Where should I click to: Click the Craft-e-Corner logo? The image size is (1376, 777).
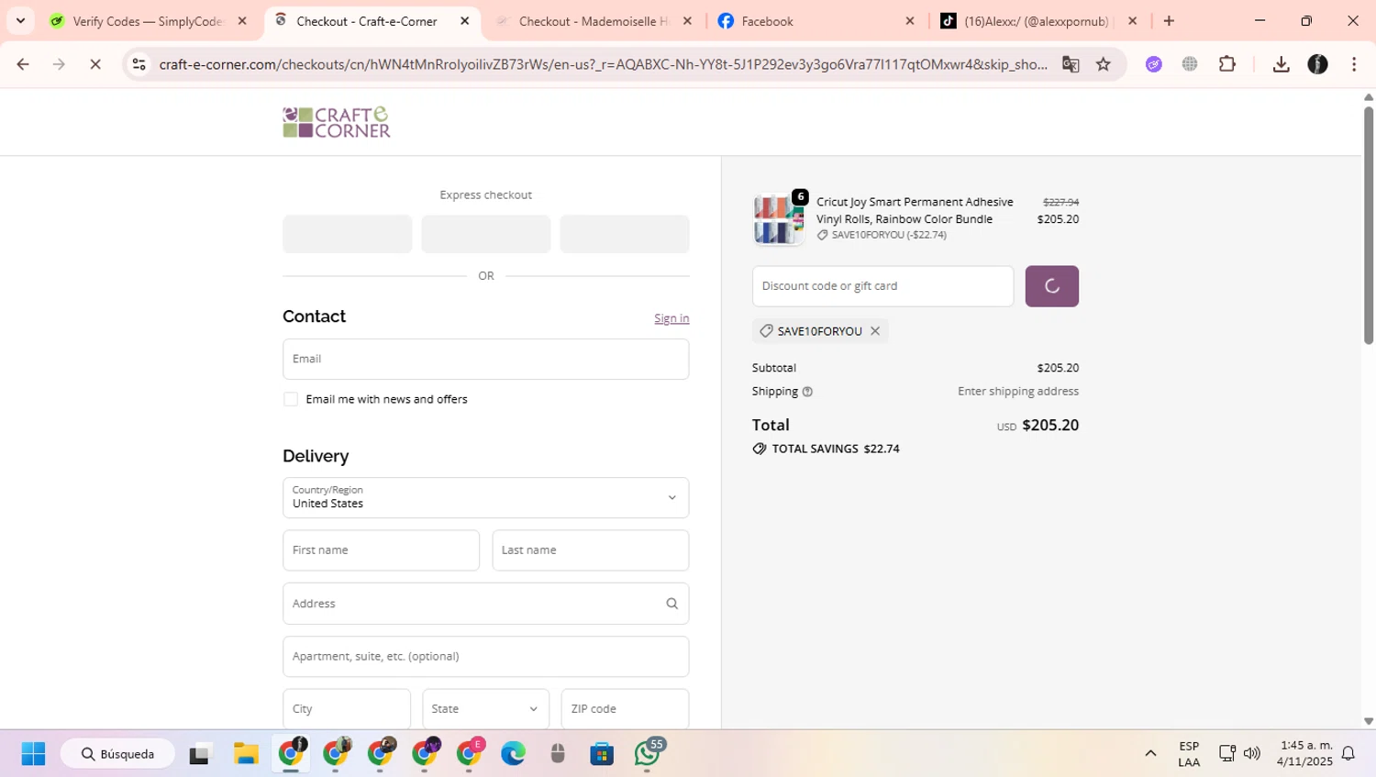click(x=337, y=122)
